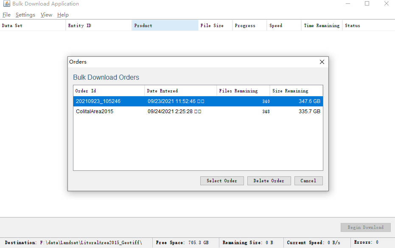Minimize the Bulk Download Application window
395x248 pixels.
tap(348, 3)
